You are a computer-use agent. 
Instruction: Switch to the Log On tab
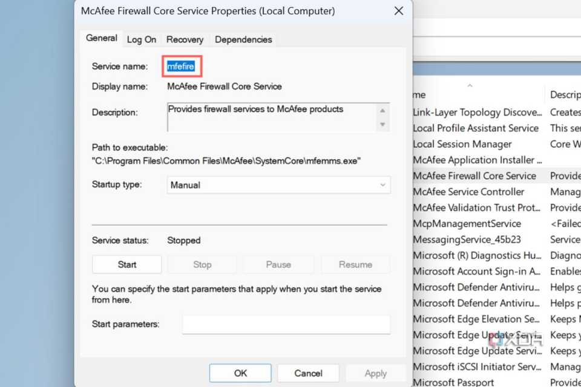142,39
